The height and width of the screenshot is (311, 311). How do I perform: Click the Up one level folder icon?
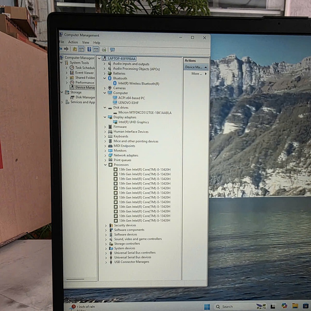click(75, 49)
